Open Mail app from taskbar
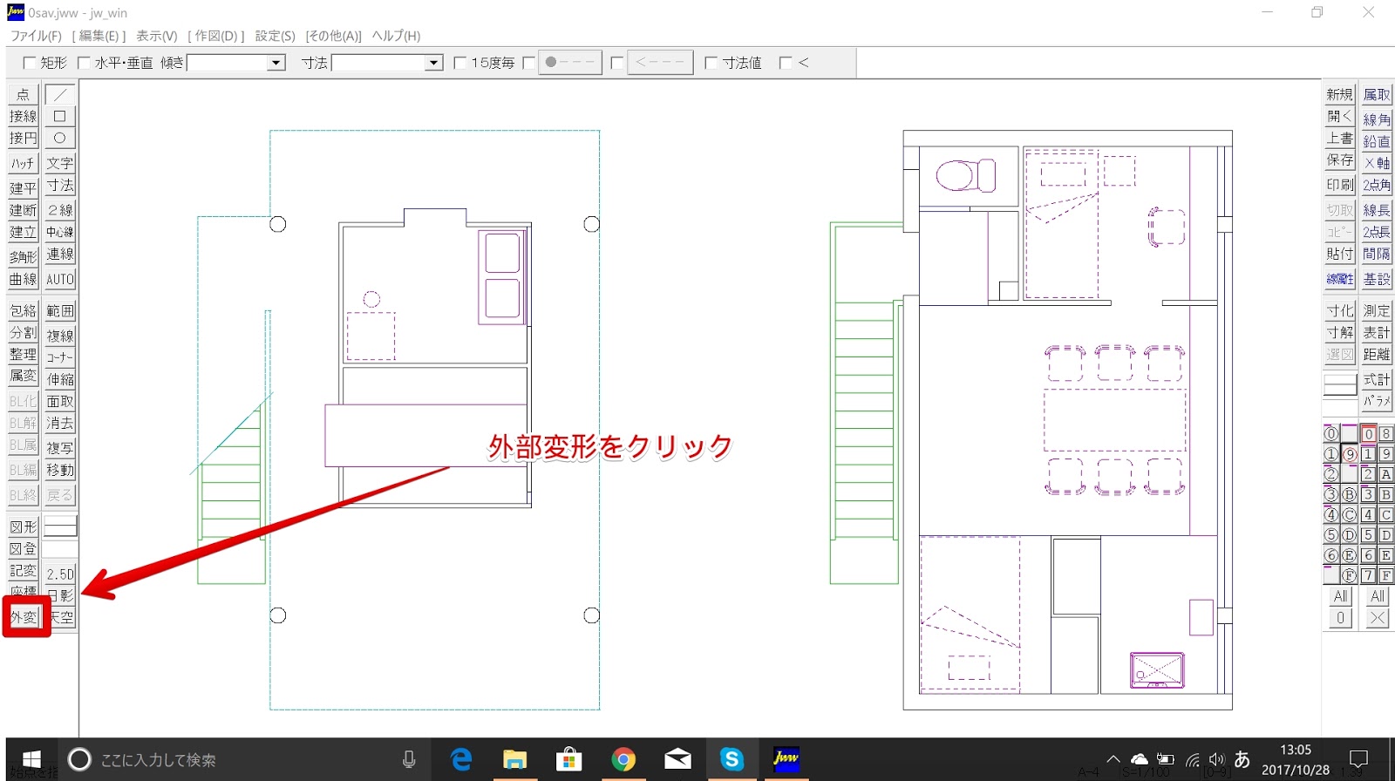Screen dimensions: 1395x781 [677, 759]
